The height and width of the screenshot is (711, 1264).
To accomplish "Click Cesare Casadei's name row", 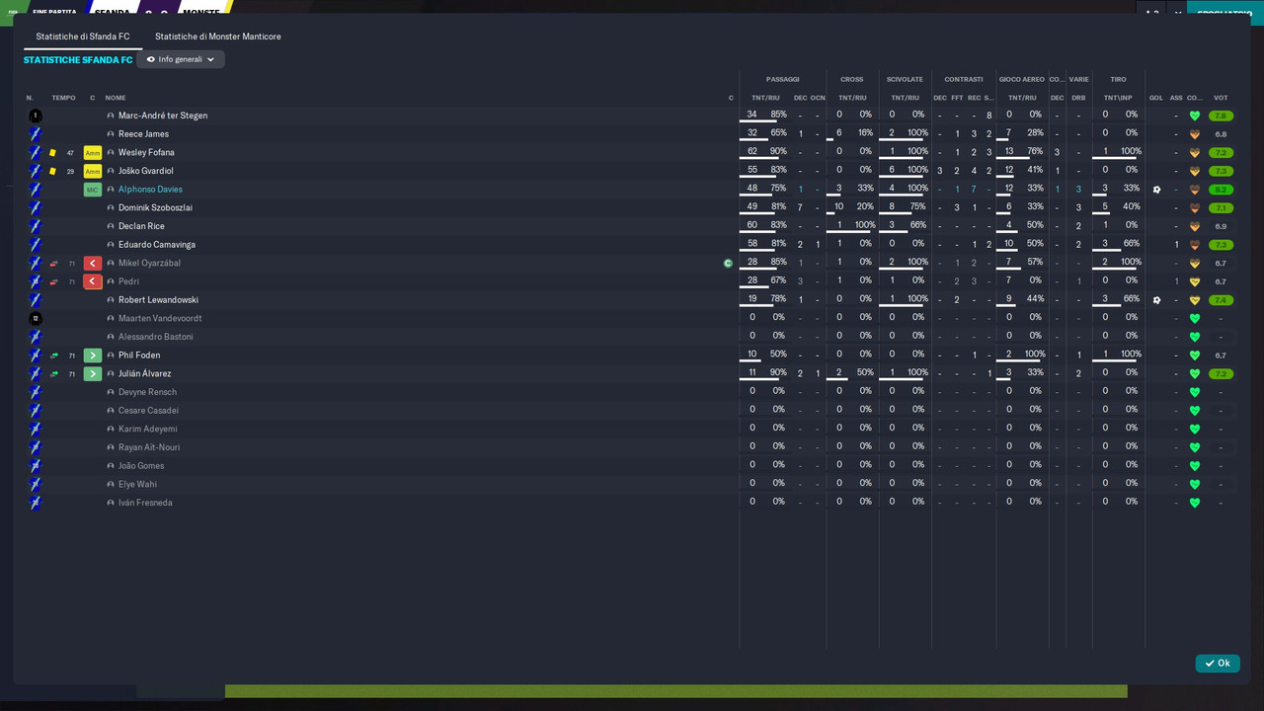I will coord(148,411).
